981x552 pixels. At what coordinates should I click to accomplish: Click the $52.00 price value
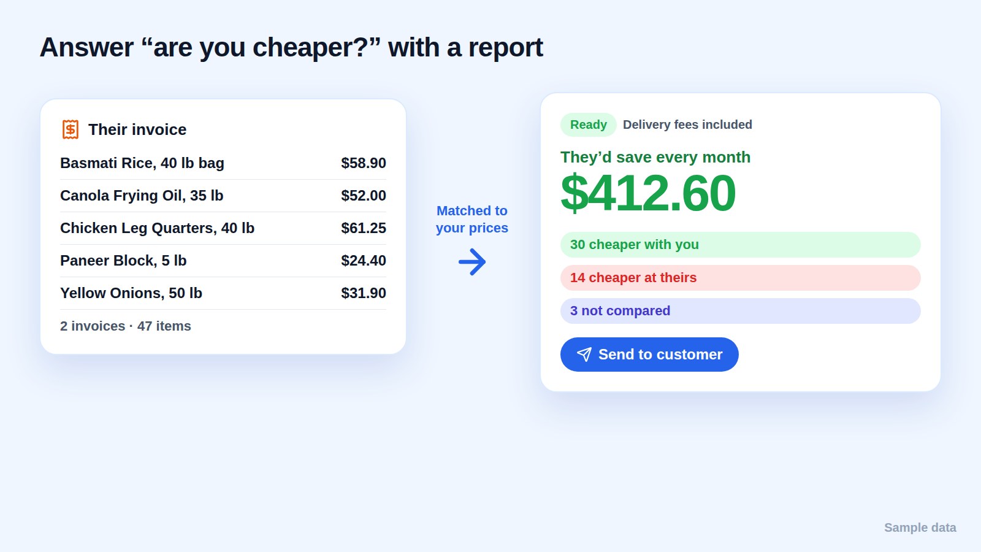[x=364, y=196]
